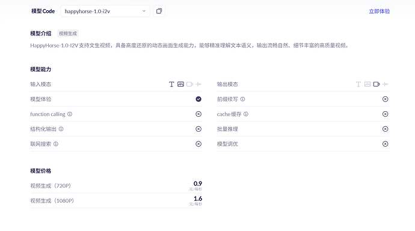Screen dimensions: 415x231
Task: Click the function calling label
Action: (x=48, y=114)
